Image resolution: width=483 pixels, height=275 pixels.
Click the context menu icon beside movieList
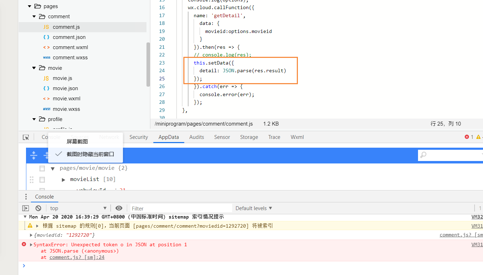pos(42,180)
